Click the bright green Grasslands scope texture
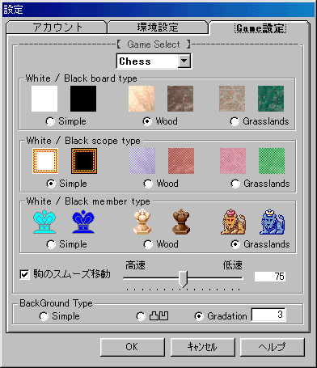Screen dimensions: 317x368 click(272, 161)
